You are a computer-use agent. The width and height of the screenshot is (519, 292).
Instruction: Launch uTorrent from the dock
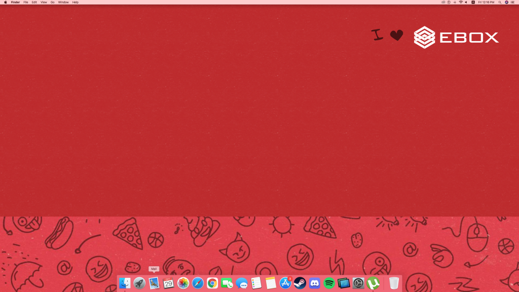tap(373, 283)
